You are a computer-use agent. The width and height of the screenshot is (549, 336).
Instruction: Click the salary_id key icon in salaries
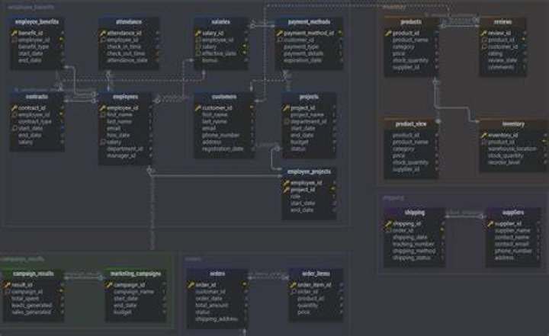tap(198, 34)
